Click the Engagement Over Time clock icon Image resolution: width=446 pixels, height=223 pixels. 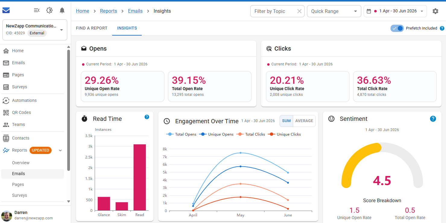(x=167, y=121)
